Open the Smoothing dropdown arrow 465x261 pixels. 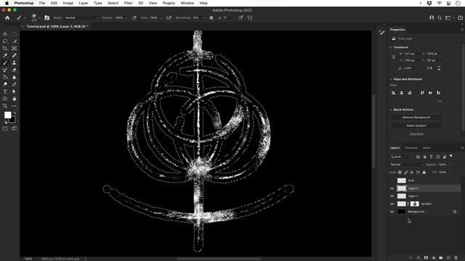[203, 17]
